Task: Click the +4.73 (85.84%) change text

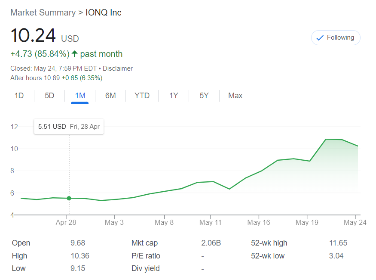Action: point(40,54)
